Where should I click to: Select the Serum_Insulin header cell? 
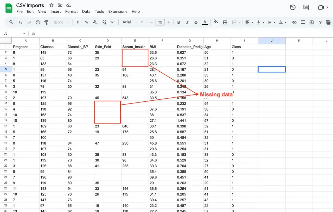click(135, 47)
